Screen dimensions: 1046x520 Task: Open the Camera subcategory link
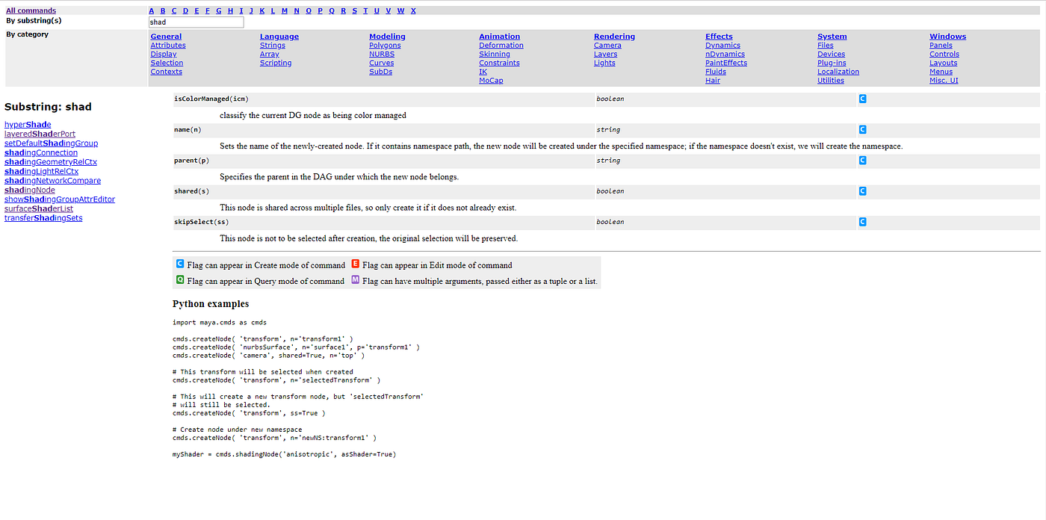pyautogui.click(x=607, y=45)
